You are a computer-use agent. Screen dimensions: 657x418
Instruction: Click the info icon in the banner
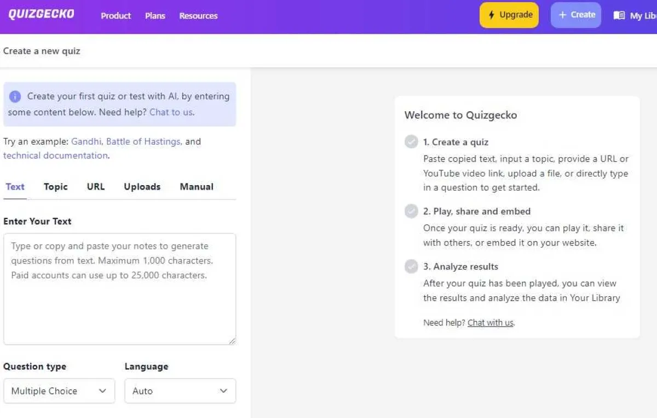pos(15,96)
